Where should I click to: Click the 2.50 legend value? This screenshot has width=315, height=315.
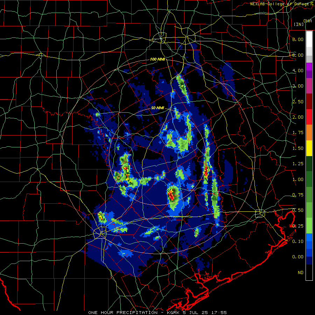coord(298,101)
